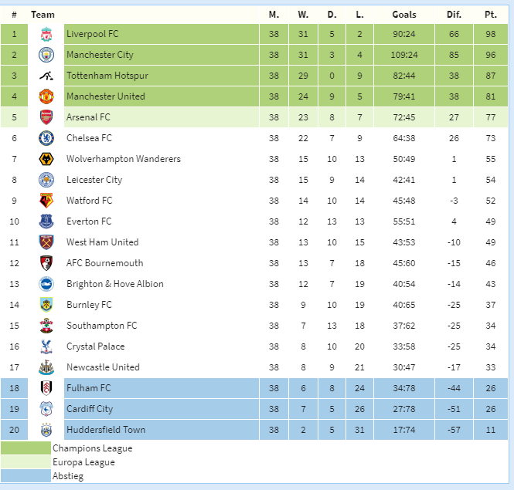Click the Chelsea FC lion crest
514x490 pixels.
(x=46, y=138)
